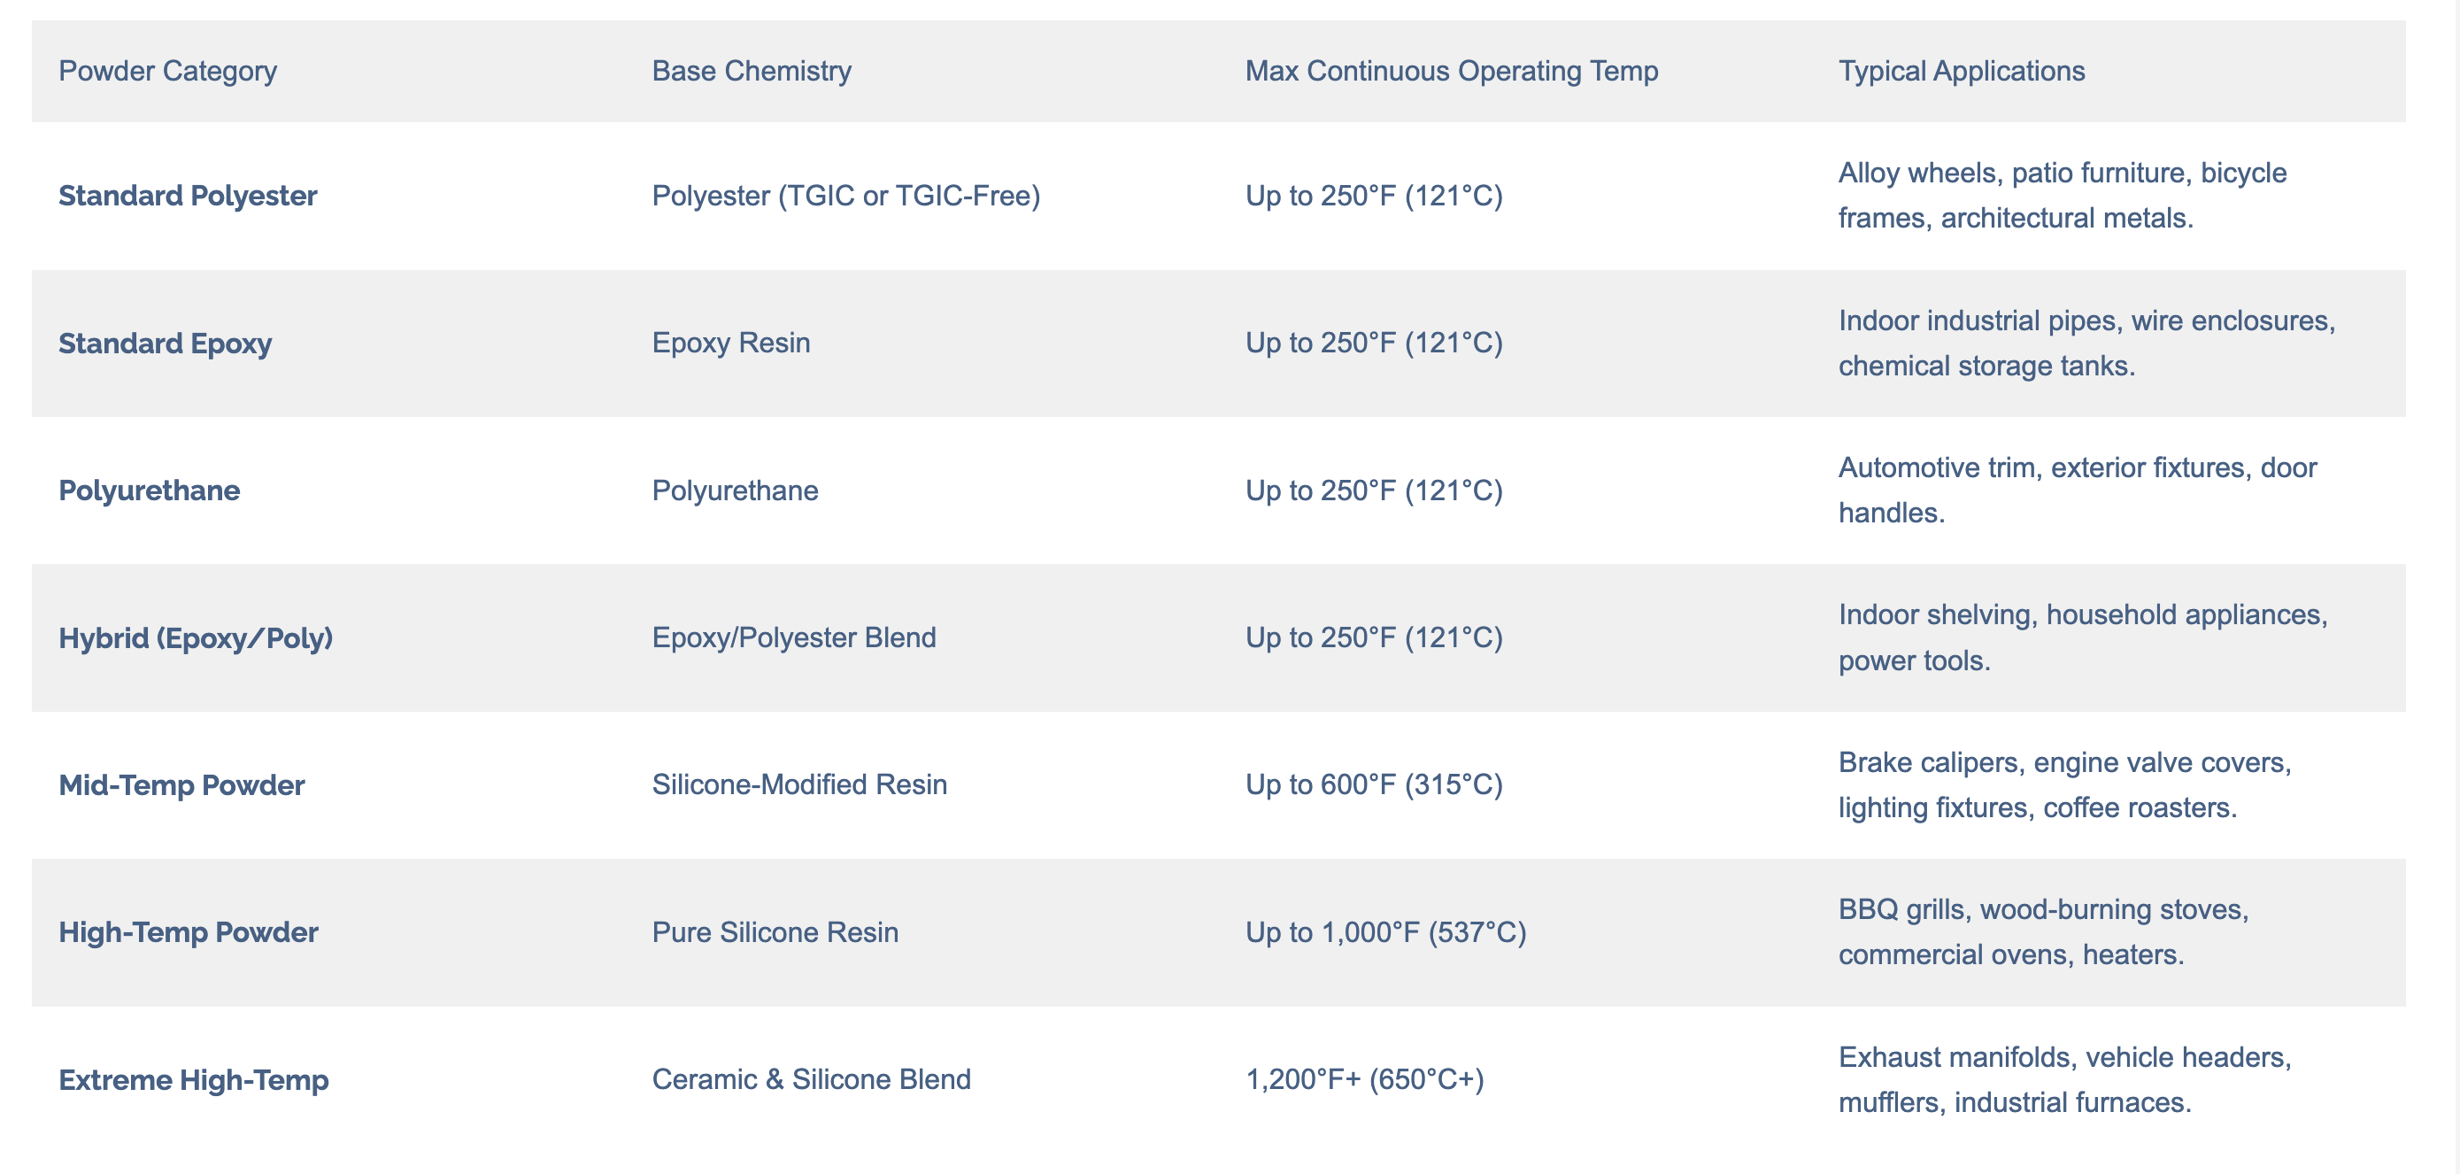Image resolution: width=2460 pixels, height=1174 pixels.
Task: Click the BBQ grills, wood-burning stoves text
Action: tap(2044, 908)
